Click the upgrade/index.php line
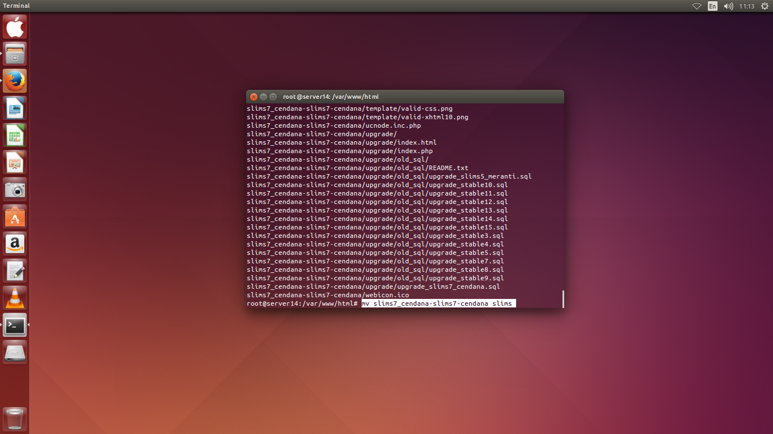This screenshot has width=773, height=434. (340, 151)
